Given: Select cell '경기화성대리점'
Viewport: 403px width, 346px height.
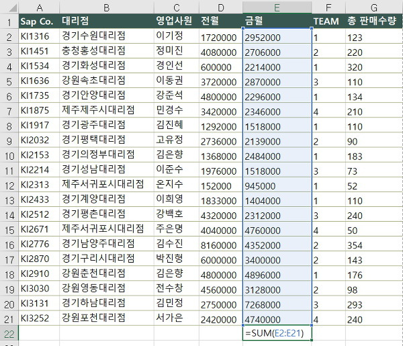Looking at the screenshot, I should tap(107, 66).
